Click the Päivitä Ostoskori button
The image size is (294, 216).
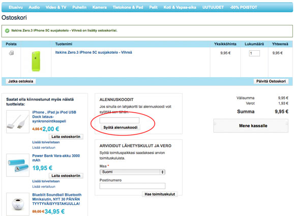pyautogui.click(x=271, y=81)
